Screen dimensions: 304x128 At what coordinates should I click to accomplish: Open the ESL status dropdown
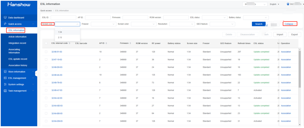[215, 18]
